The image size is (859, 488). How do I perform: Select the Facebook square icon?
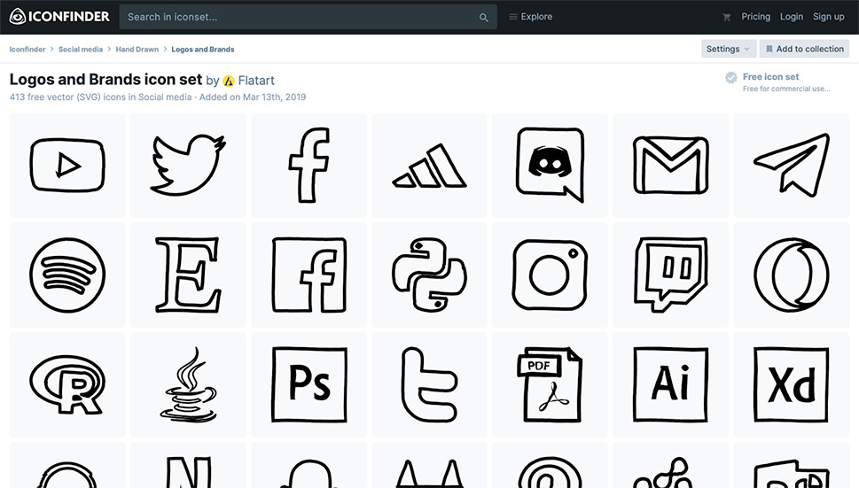308,275
